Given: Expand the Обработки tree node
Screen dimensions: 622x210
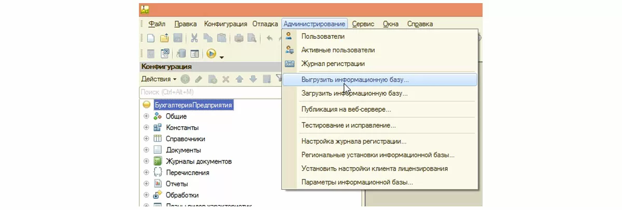Looking at the screenshot, I should pyautogui.click(x=146, y=195).
